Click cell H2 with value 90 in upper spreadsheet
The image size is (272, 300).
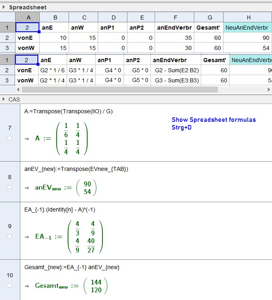248,38
